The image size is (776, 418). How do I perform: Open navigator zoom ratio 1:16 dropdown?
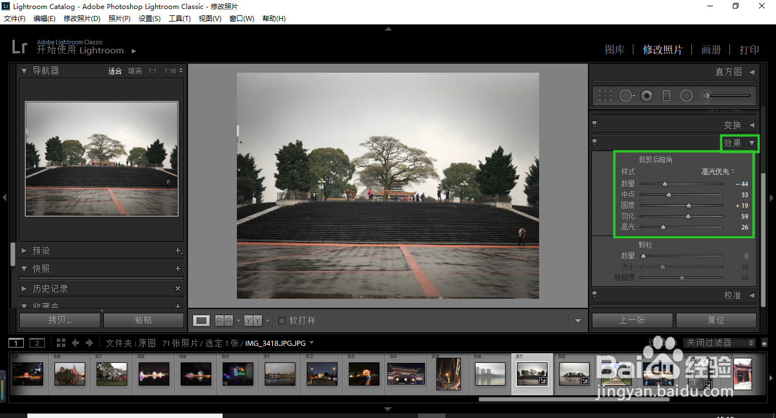pos(173,71)
